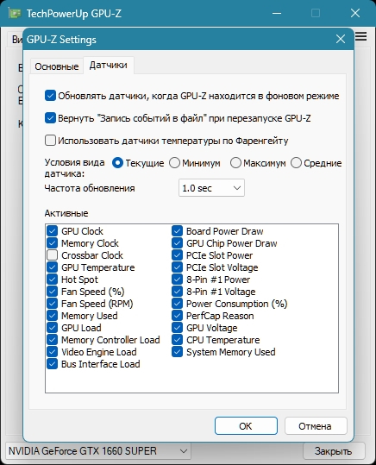
Task: Minimize the TechPowerUp GPU-Z window
Action: [x=277, y=13]
